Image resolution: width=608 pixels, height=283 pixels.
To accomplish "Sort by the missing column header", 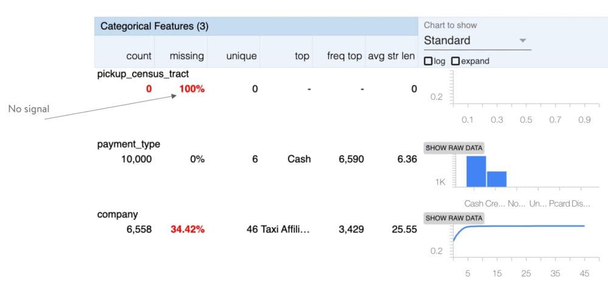I will click(x=187, y=56).
